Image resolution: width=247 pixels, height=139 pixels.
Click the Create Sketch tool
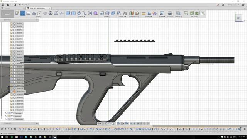tap(17, 13)
